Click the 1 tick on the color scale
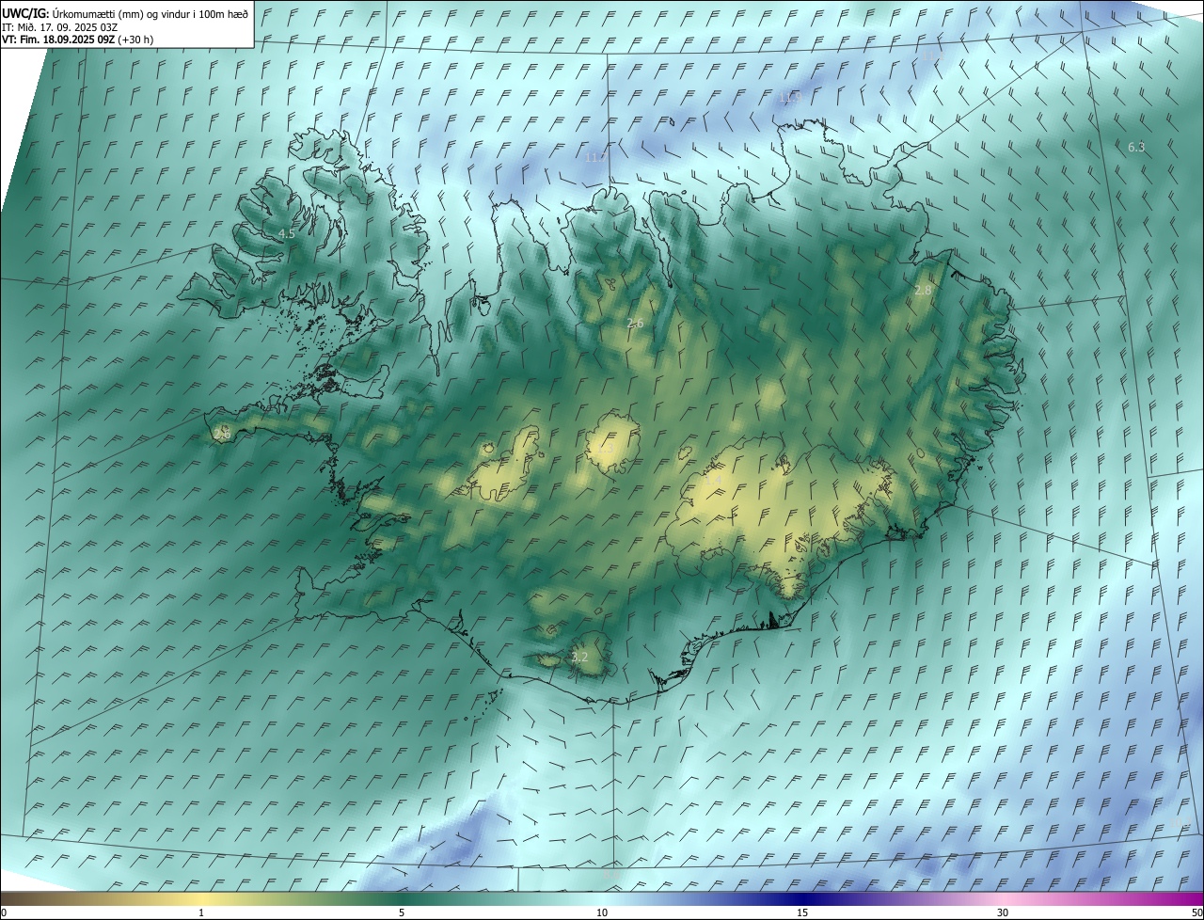Image resolution: width=1204 pixels, height=920 pixels. coord(201,912)
